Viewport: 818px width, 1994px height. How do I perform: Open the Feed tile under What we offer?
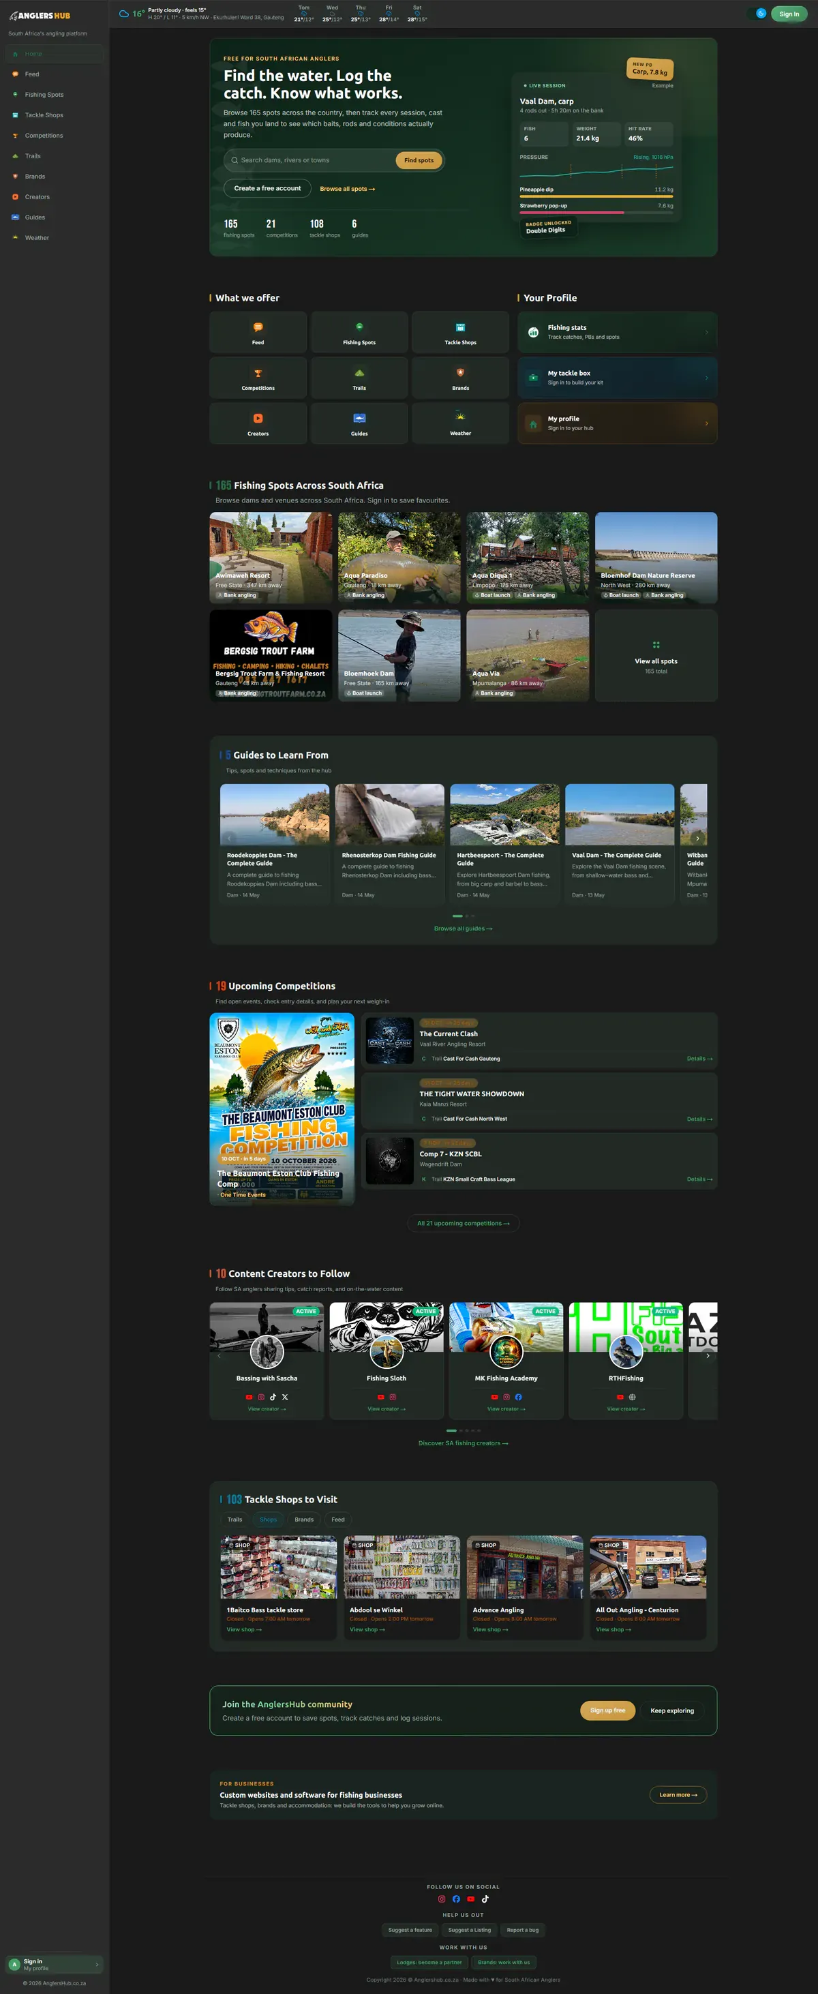click(258, 332)
